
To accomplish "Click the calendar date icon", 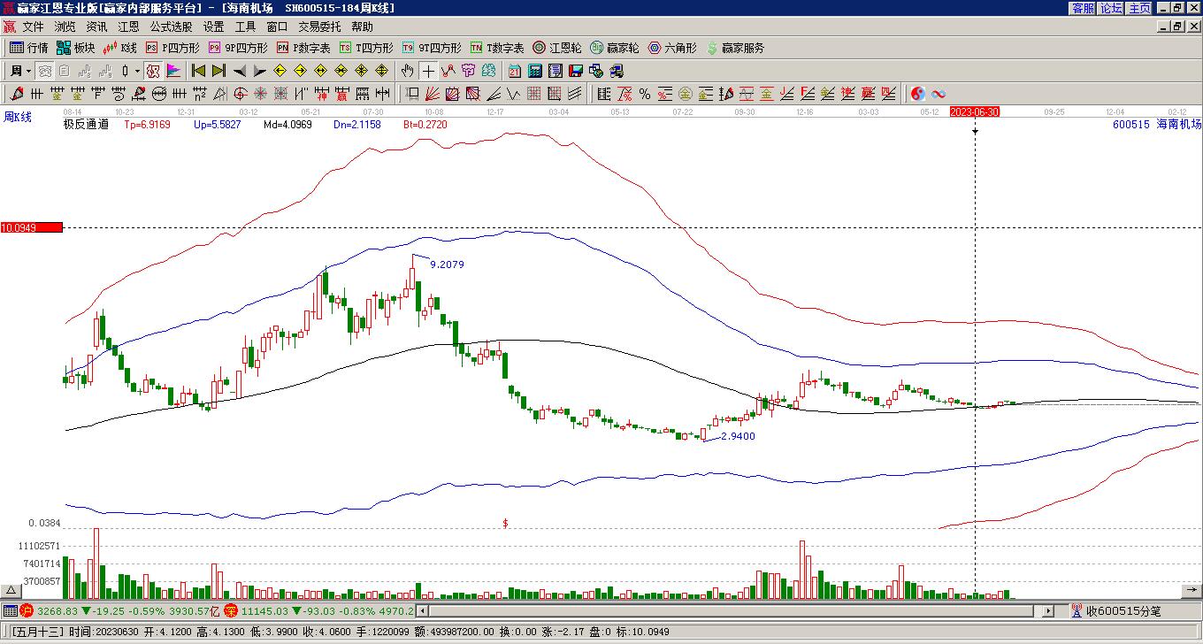I will click(514, 71).
